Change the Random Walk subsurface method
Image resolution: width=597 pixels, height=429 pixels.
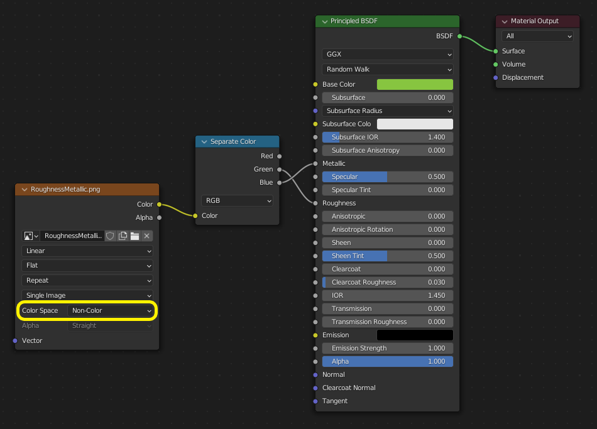387,69
